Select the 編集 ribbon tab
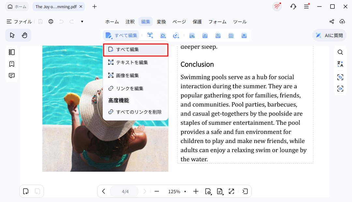352x202 pixels. tap(146, 22)
